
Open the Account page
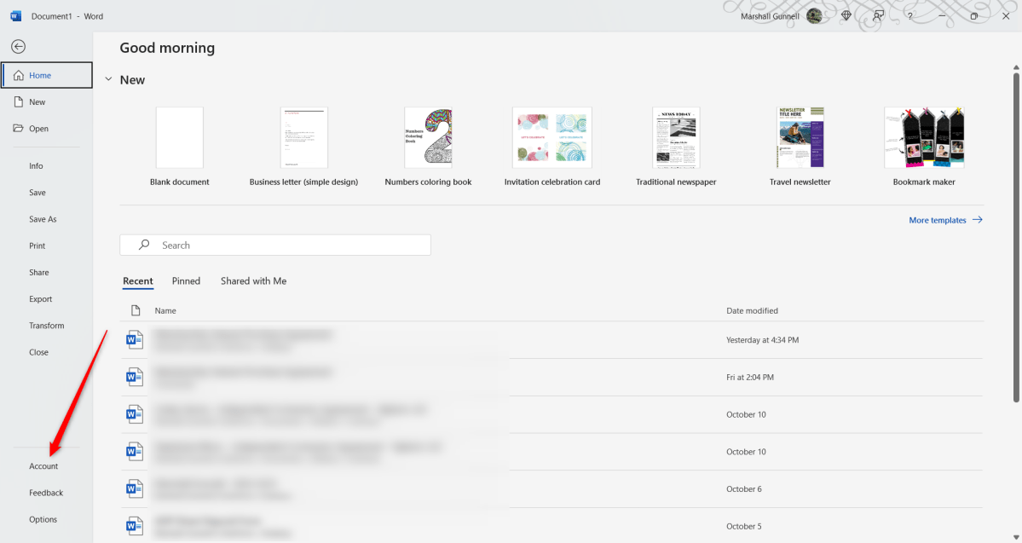point(43,466)
